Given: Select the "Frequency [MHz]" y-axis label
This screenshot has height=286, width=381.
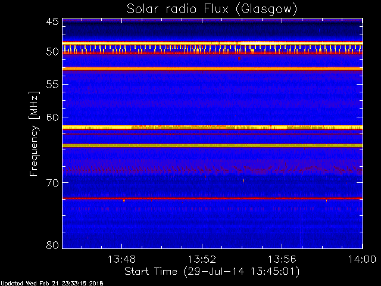Looking at the screenshot, I should (35, 133).
